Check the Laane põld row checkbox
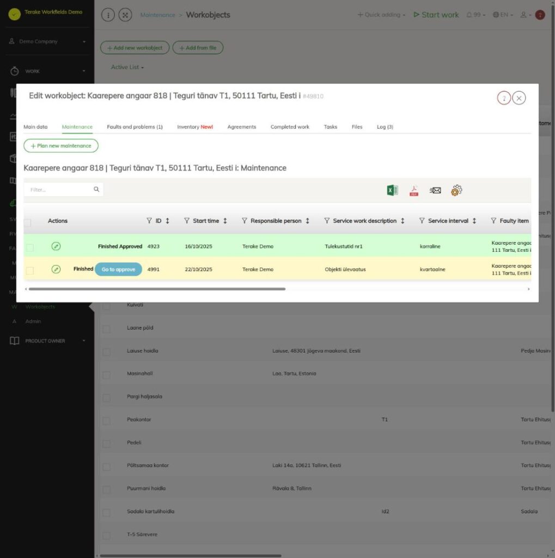 tap(106, 329)
